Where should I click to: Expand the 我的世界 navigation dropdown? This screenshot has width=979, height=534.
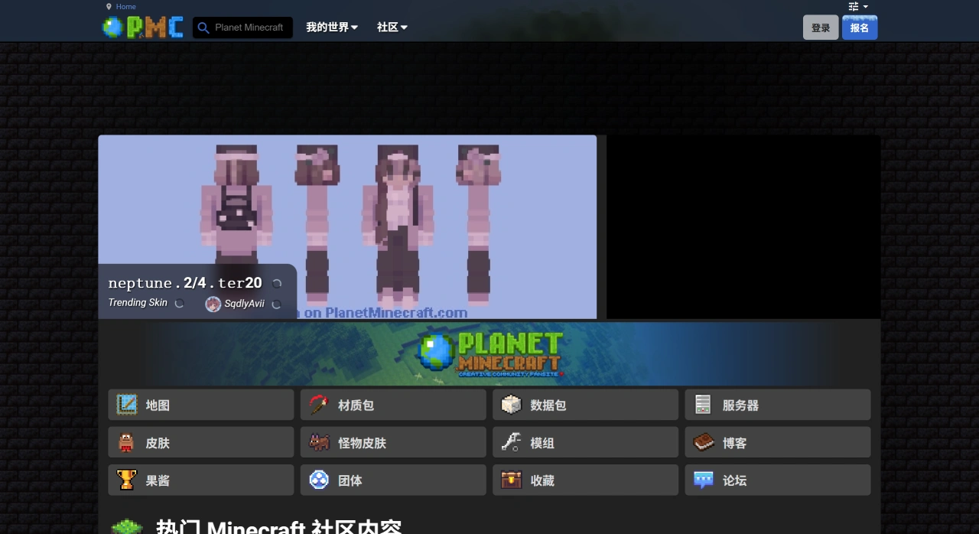(331, 27)
